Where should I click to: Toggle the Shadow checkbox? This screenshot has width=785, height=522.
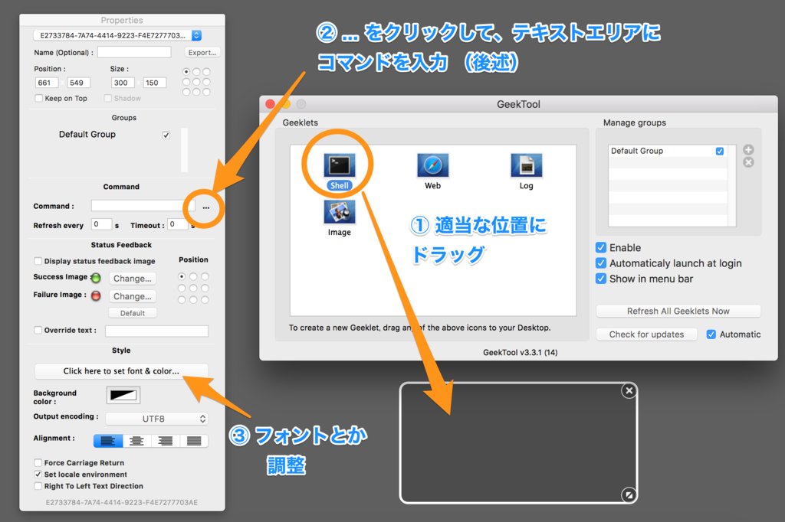107,98
